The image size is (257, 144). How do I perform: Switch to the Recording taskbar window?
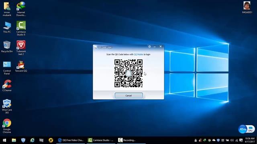coord(131,140)
